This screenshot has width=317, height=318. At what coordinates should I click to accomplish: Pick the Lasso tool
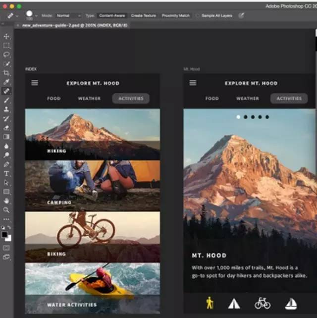[x=6, y=55]
